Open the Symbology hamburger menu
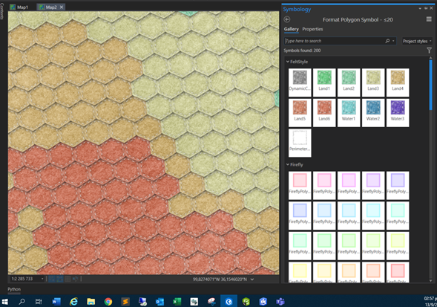The height and width of the screenshot is (307, 437). pyautogui.click(x=429, y=19)
